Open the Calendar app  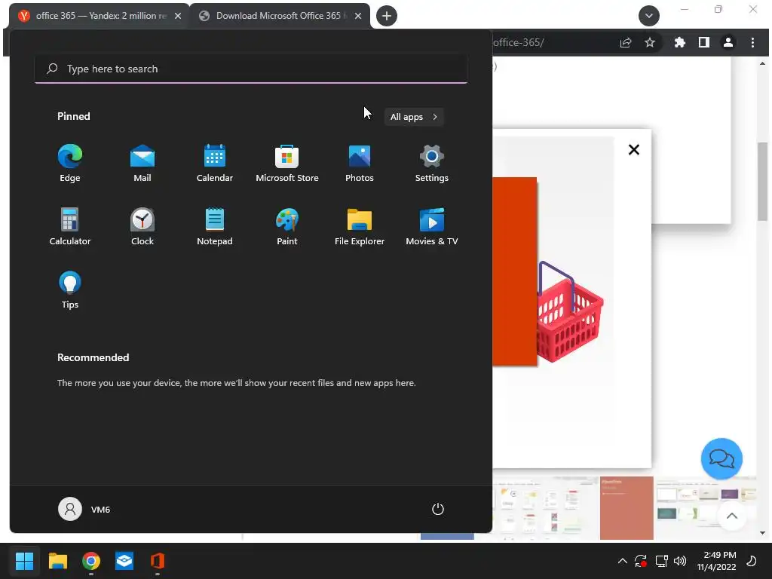point(215,164)
